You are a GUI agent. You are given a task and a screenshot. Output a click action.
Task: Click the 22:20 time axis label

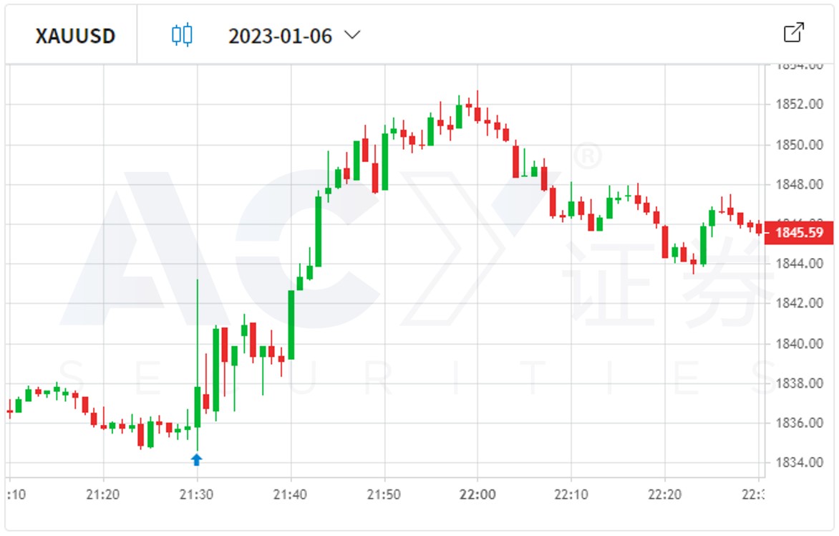pyautogui.click(x=664, y=495)
